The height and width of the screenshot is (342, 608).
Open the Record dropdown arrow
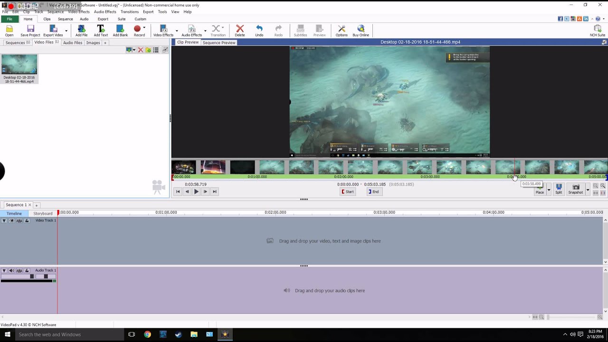(x=144, y=28)
